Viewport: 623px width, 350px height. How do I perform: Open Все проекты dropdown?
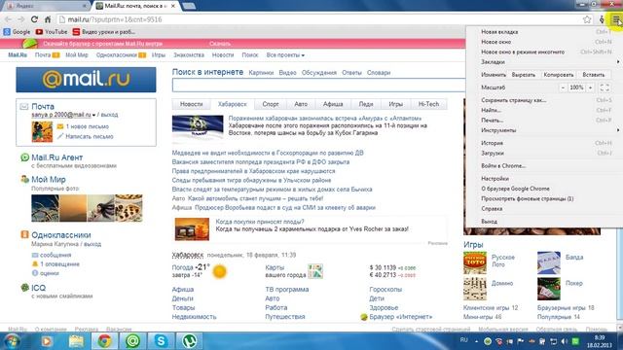285,55
